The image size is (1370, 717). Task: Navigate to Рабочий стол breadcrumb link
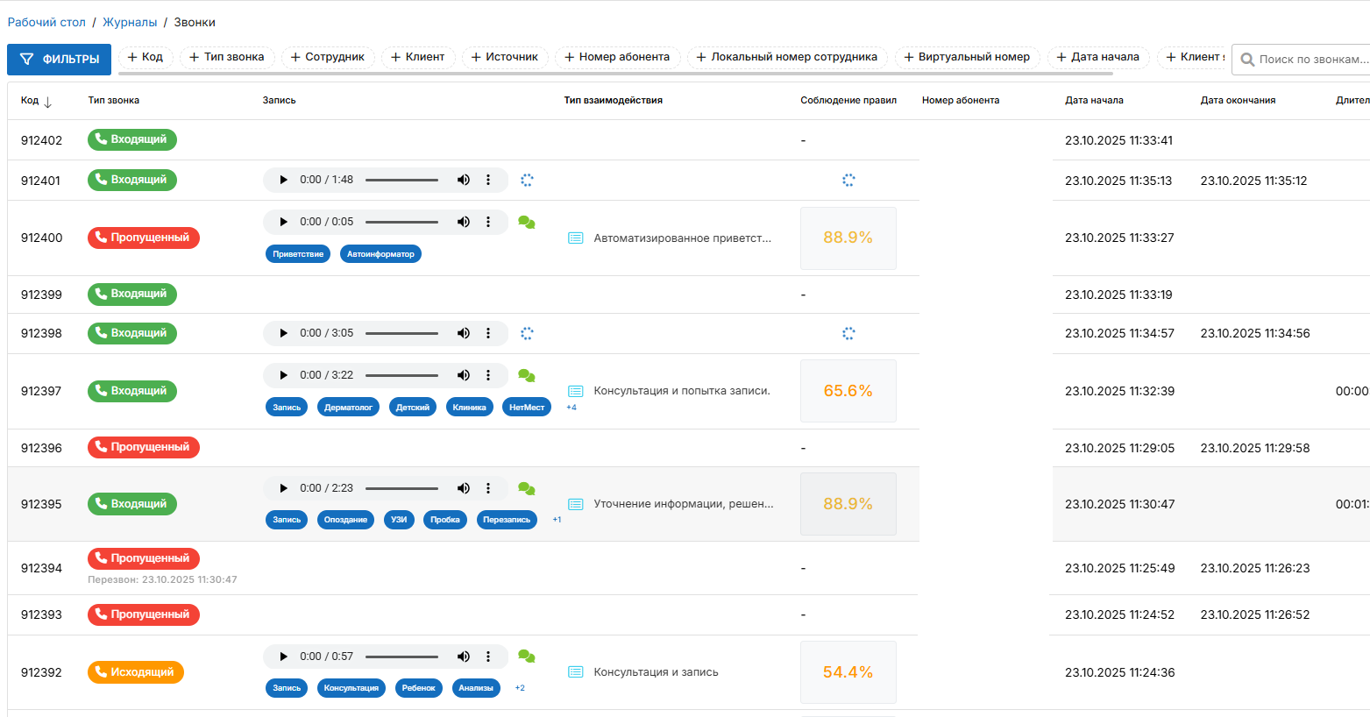click(x=46, y=22)
